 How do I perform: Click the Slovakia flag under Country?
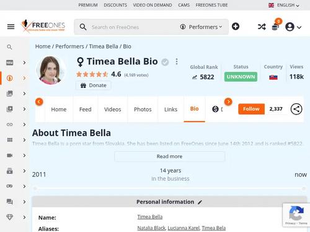[x=273, y=77]
